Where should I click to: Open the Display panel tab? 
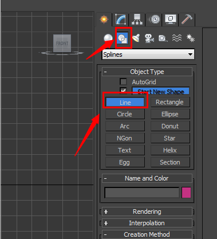pyautogui.click(x=170, y=19)
